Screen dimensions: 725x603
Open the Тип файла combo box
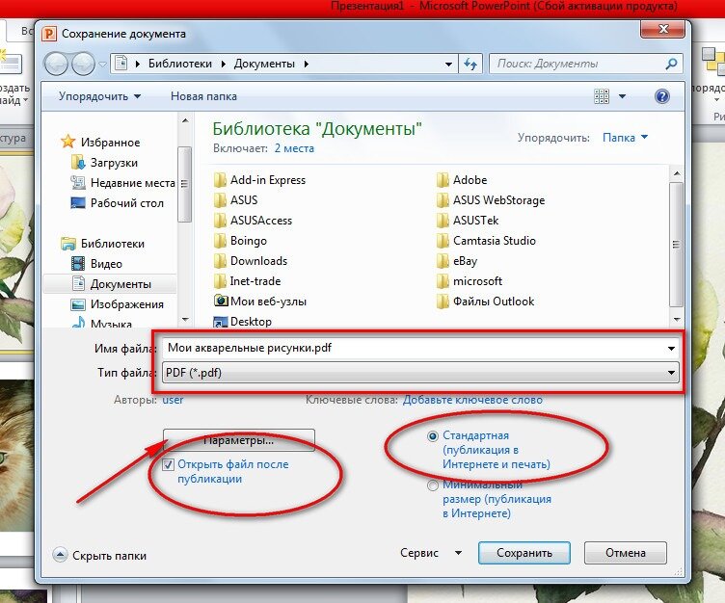(420, 373)
